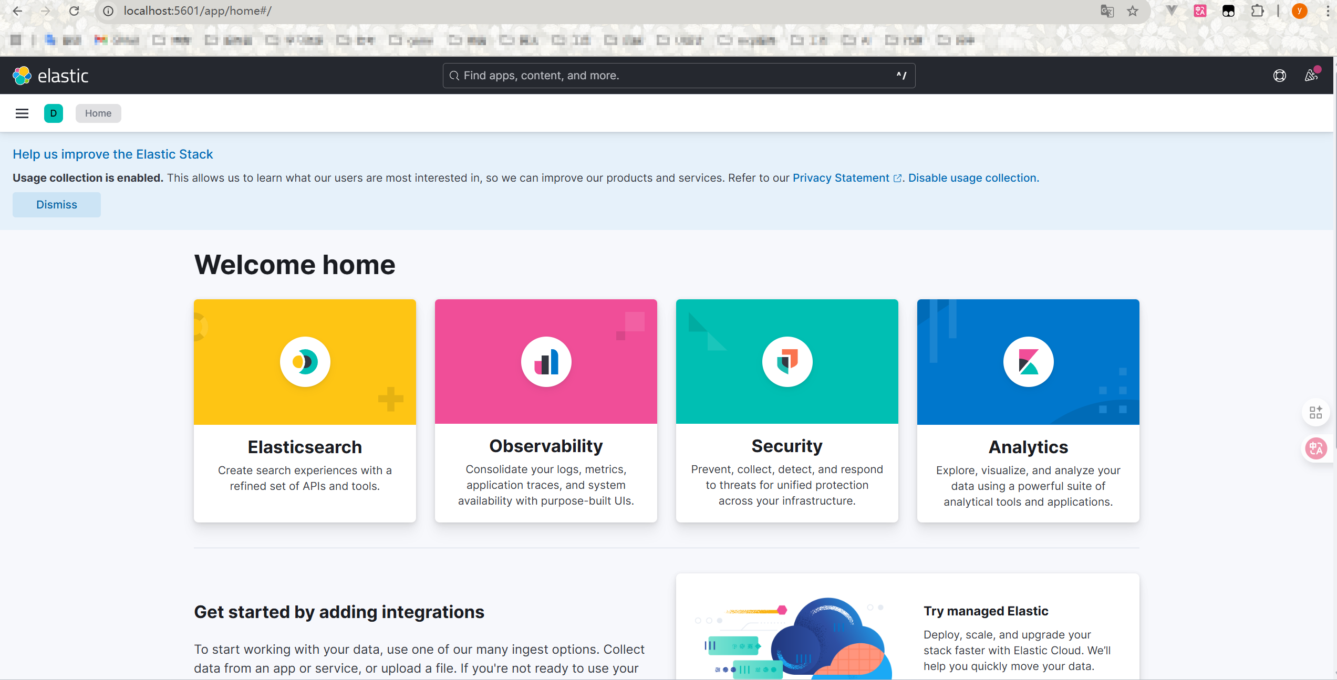The width and height of the screenshot is (1337, 680).
Task: Reload the page with refresh button
Action: coord(74,11)
